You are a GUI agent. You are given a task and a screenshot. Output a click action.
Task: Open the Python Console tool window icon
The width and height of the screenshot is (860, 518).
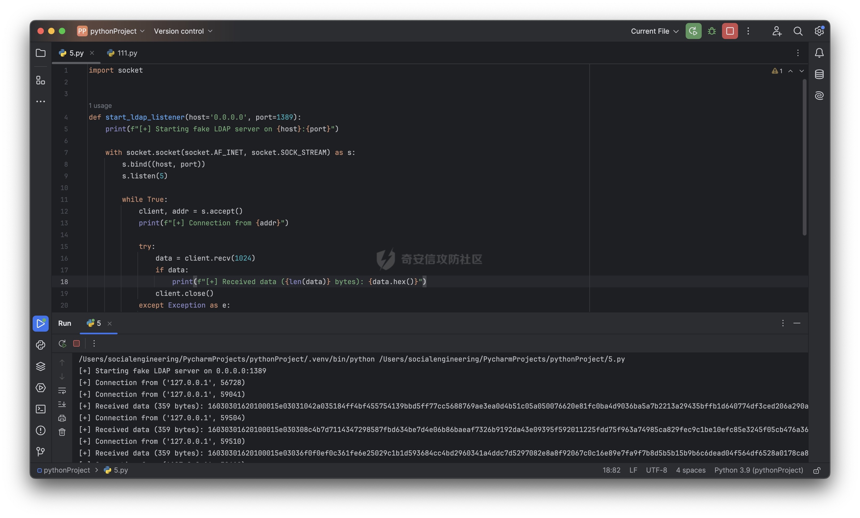(40, 345)
